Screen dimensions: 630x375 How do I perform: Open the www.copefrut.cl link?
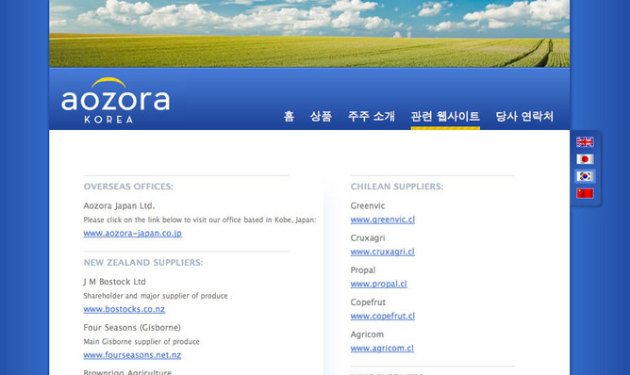383,316
